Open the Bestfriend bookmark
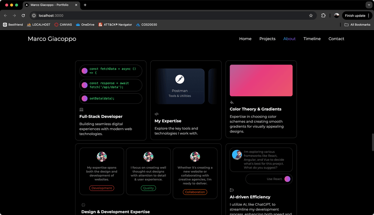The image size is (374, 215). click(x=13, y=25)
